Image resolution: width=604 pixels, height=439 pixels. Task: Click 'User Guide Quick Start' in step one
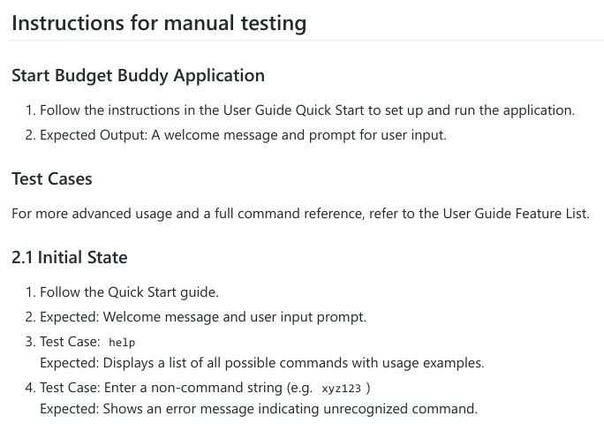[x=293, y=110]
